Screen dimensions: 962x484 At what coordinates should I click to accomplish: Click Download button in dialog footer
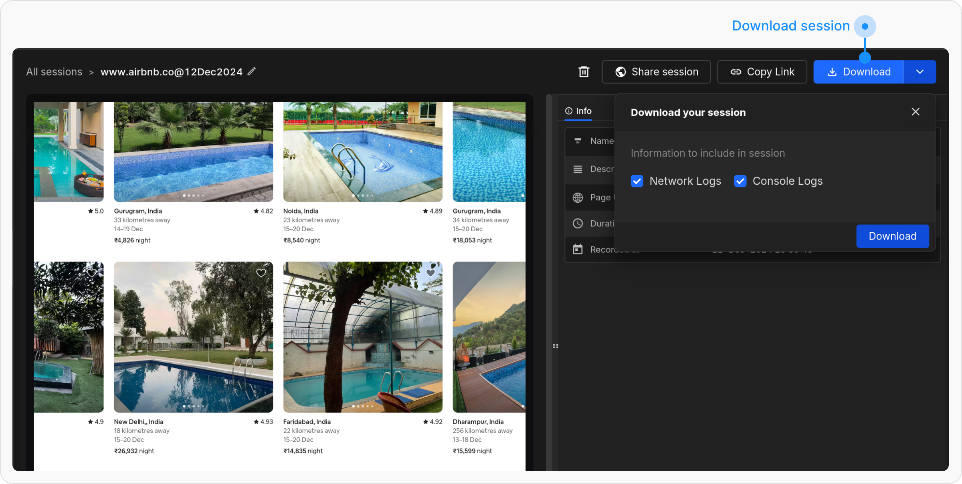tap(892, 236)
